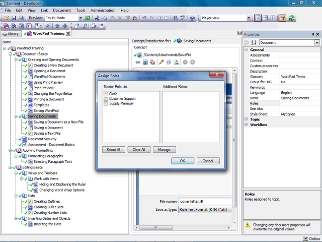The width and height of the screenshot is (322, 242).
Task: Click the Glossary property value WordPad Terms
Action: click(x=293, y=77)
